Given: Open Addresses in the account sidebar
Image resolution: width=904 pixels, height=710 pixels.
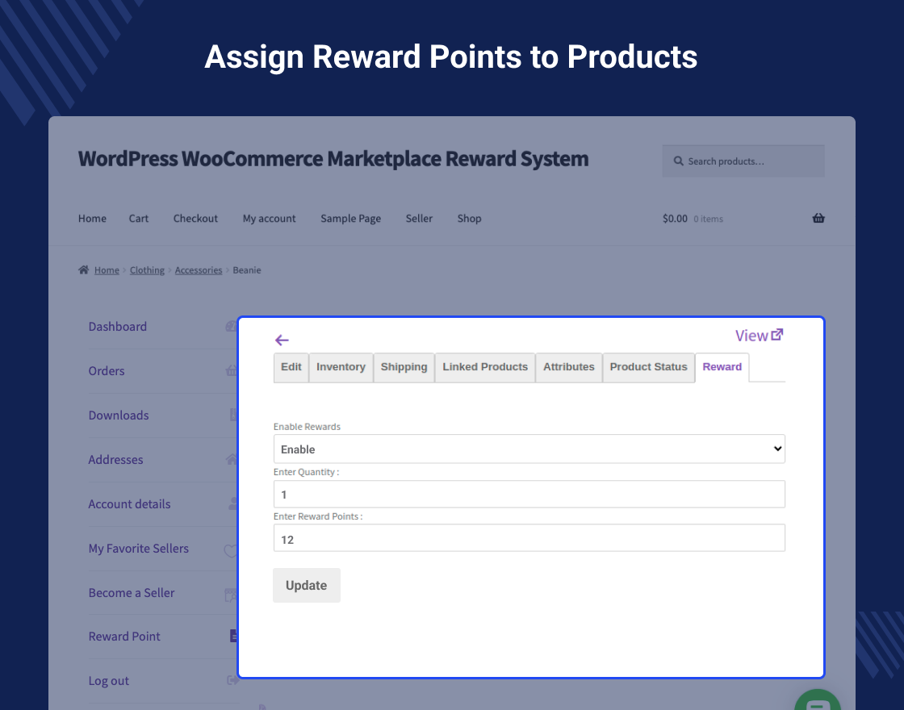Looking at the screenshot, I should click(116, 460).
